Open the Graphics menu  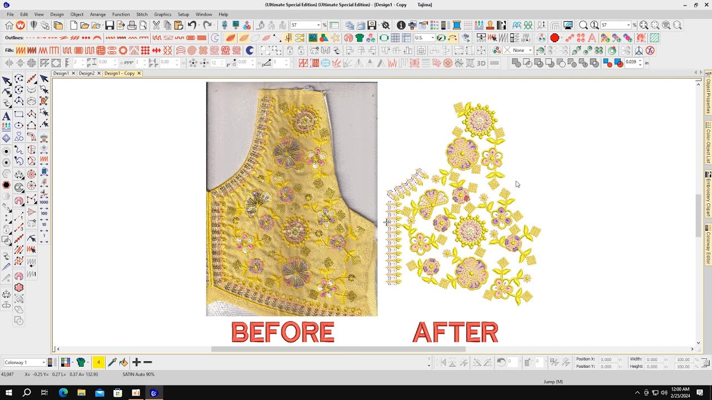coord(162,14)
